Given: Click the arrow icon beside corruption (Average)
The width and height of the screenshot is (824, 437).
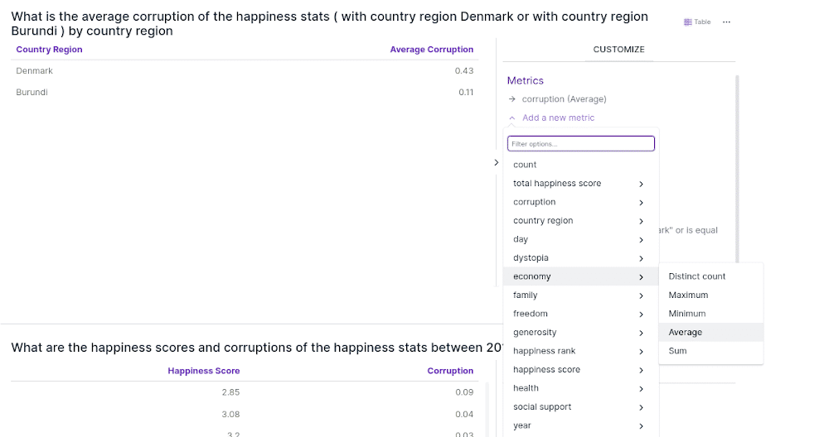Looking at the screenshot, I should click(512, 99).
